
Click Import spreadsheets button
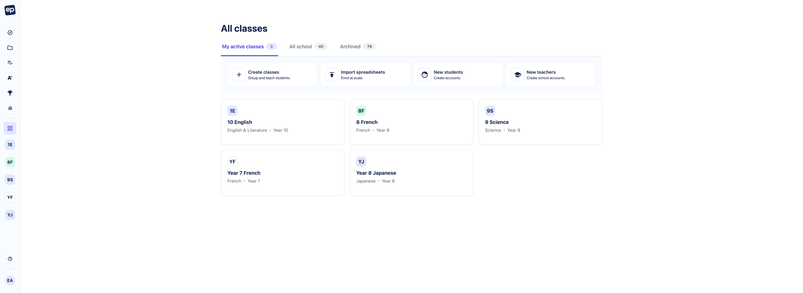tap(365, 75)
